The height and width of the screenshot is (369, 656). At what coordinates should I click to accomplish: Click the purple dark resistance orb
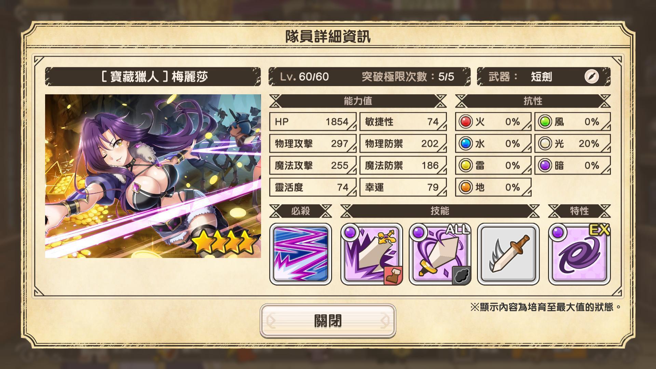coord(545,165)
